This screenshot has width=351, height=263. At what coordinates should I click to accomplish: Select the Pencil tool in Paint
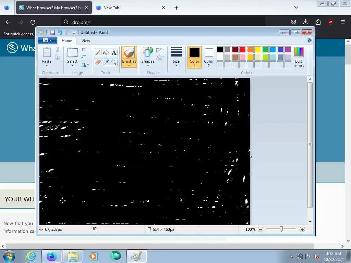point(98,52)
